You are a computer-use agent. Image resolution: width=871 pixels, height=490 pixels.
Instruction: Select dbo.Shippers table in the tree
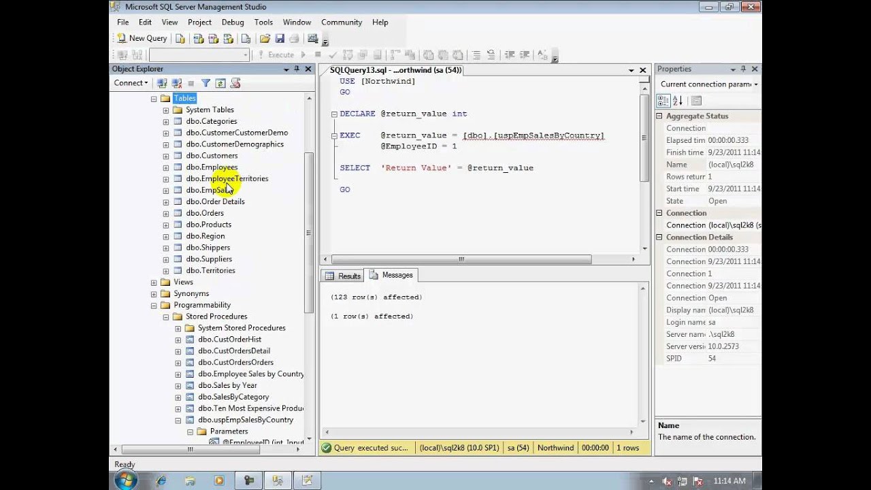point(208,248)
